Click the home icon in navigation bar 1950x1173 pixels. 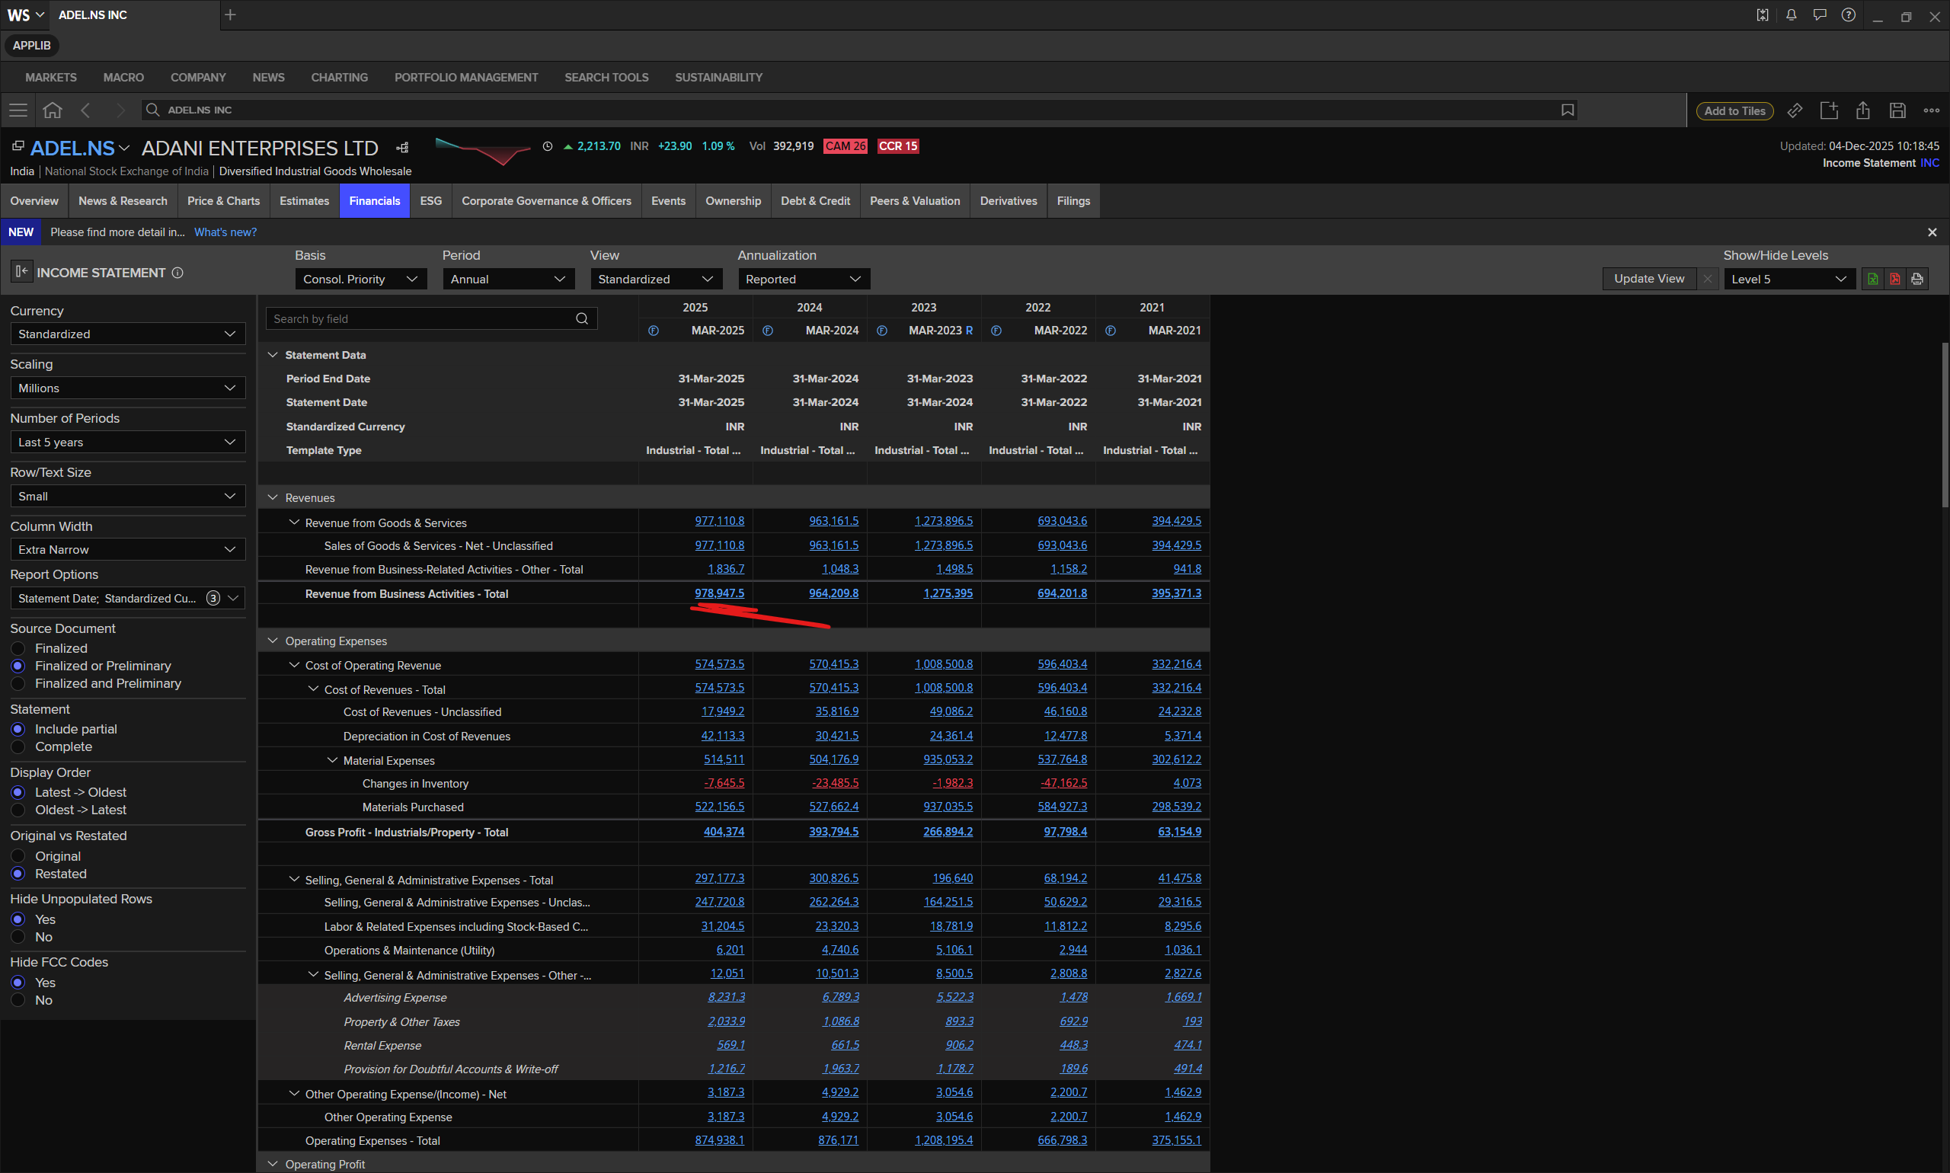pos(52,110)
